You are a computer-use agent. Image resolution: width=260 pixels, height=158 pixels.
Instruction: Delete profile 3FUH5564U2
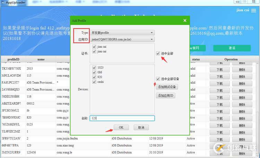point(242,112)
